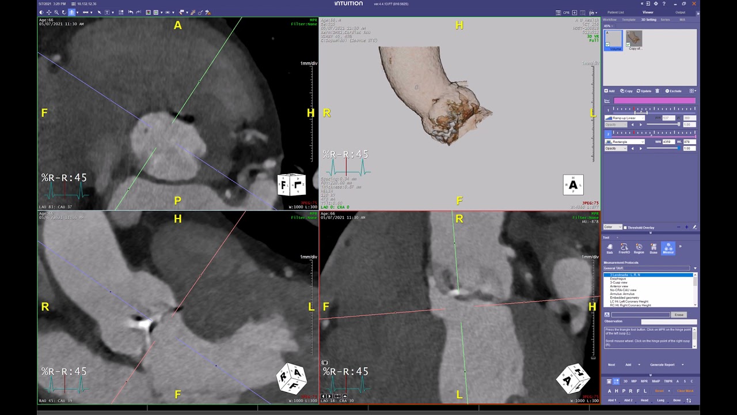Select the zoom magnifier tool
This screenshot has height=415, width=737.
pyautogui.click(x=56, y=12)
